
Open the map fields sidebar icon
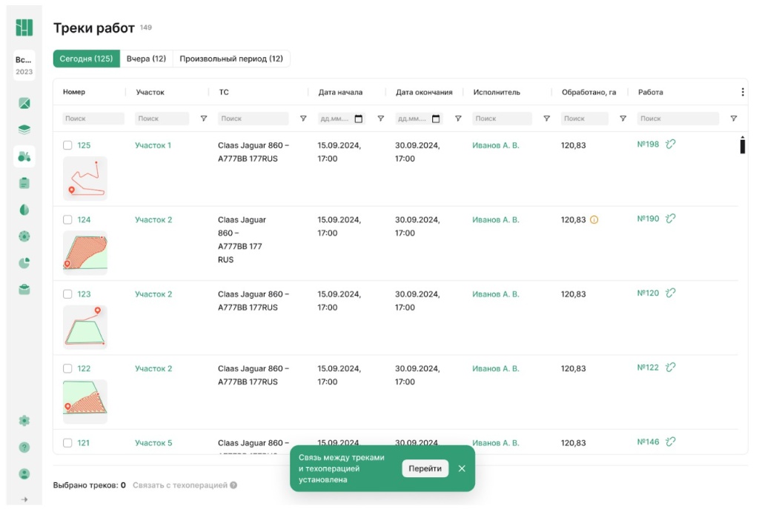(24, 103)
